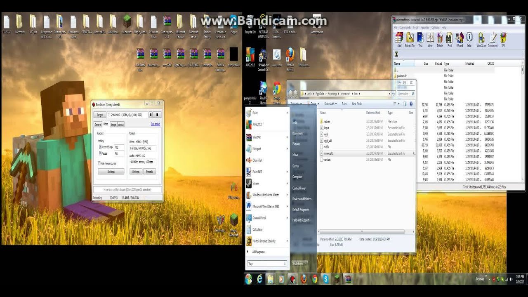Click Calculator in Start menu

point(257,229)
